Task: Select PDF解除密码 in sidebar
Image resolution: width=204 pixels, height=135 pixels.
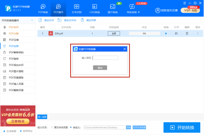Action: coord(18,52)
